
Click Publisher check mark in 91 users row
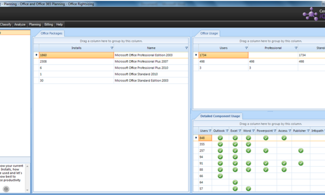[301, 163]
